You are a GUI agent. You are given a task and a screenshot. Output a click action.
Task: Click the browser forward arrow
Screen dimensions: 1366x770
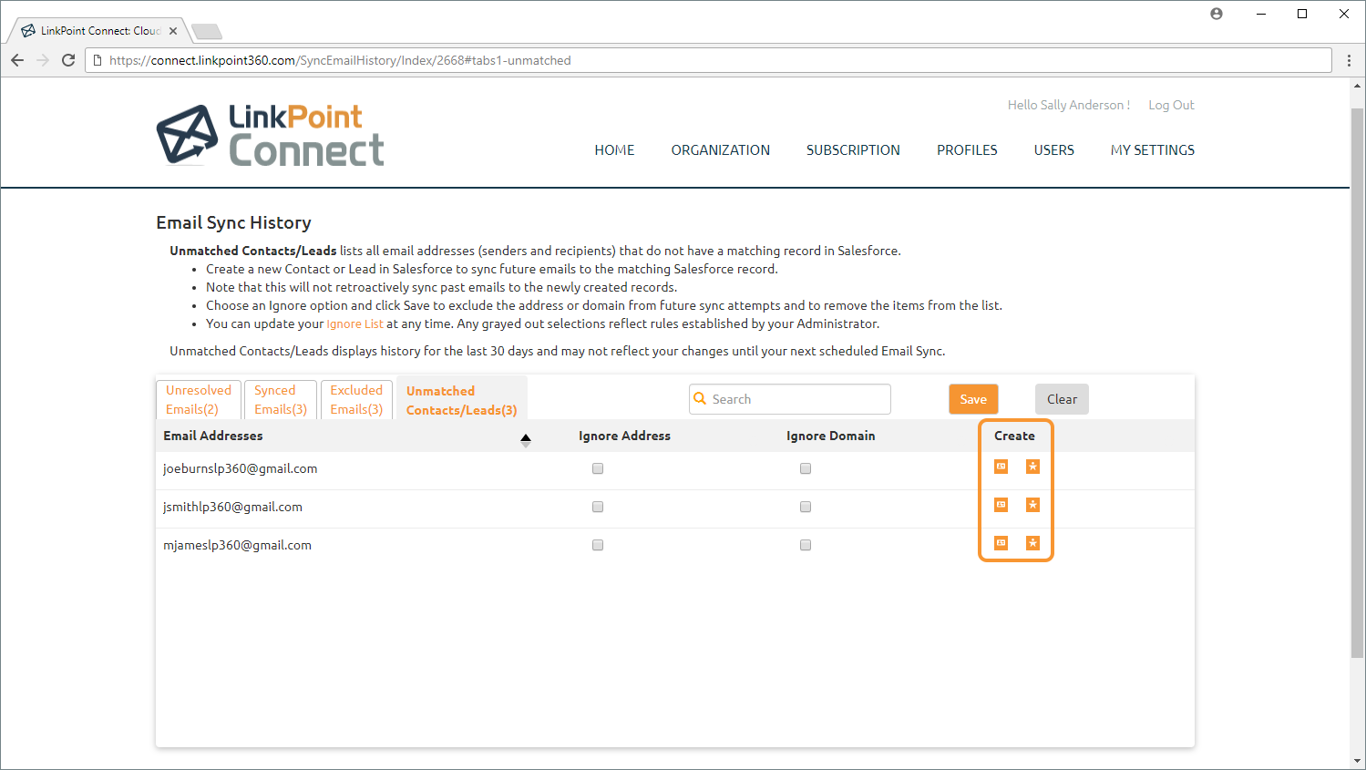[43, 60]
